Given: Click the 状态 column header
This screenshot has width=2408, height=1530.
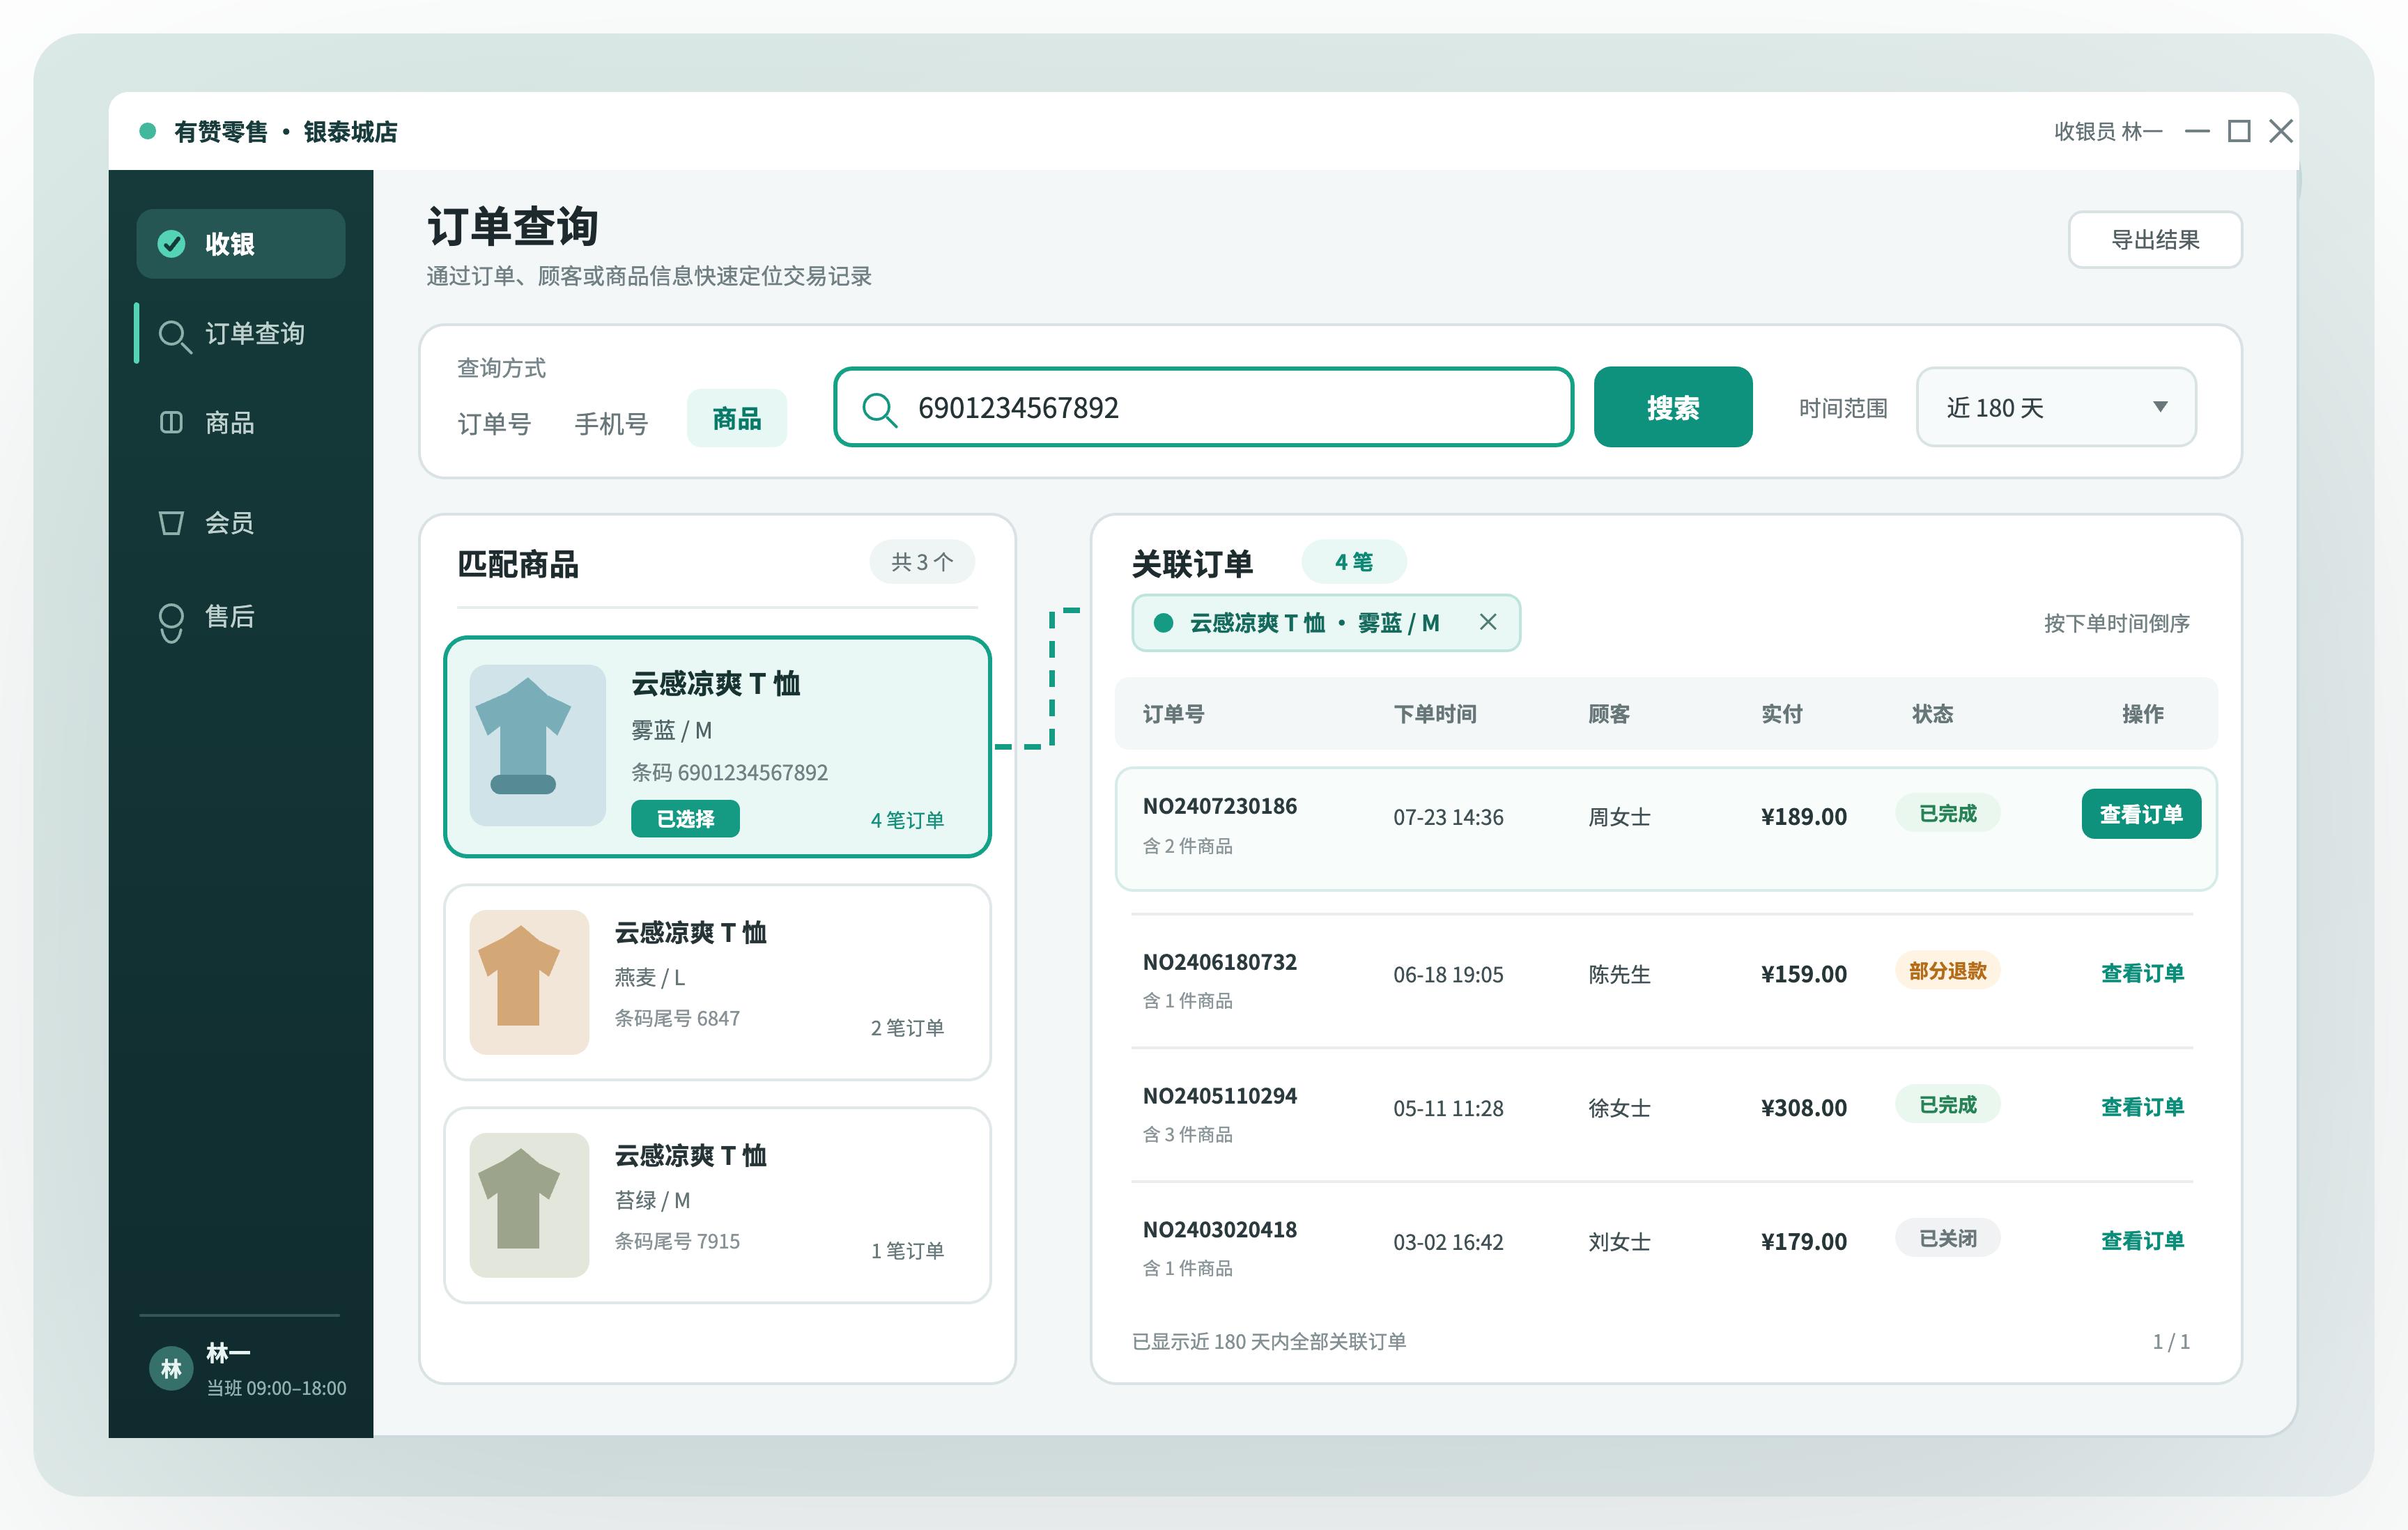Looking at the screenshot, I should point(1932,714).
